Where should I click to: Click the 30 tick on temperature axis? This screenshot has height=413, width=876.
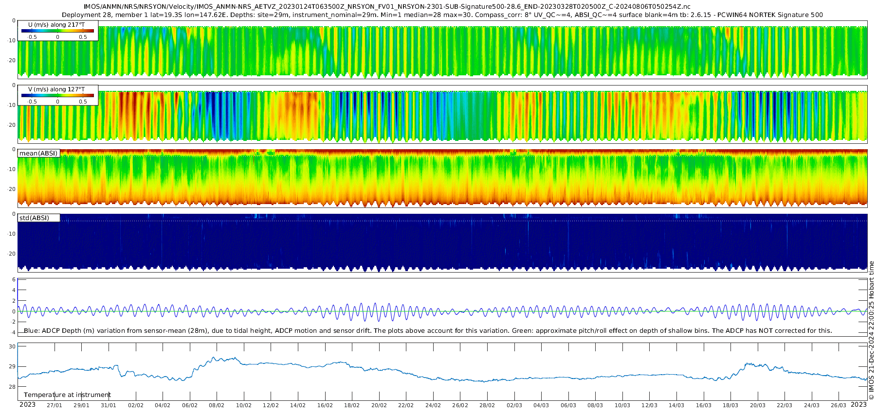coord(12,347)
